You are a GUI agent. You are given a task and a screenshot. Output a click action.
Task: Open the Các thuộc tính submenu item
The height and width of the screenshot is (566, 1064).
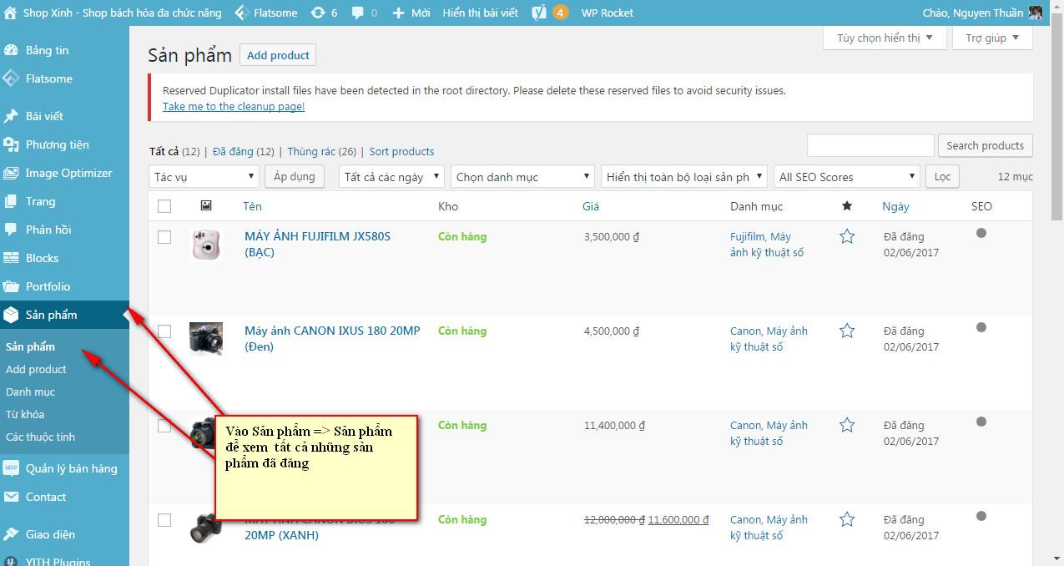pos(40,437)
